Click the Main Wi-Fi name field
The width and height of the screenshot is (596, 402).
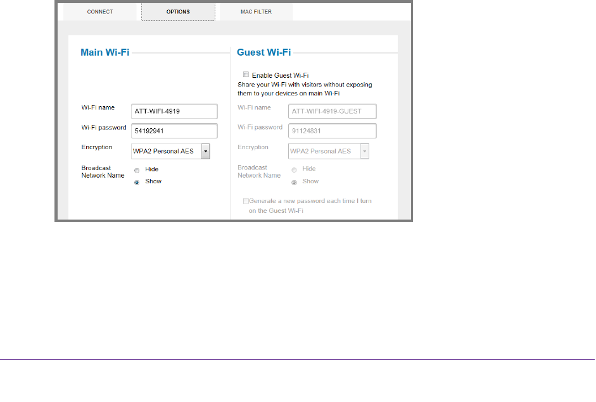click(174, 111)
